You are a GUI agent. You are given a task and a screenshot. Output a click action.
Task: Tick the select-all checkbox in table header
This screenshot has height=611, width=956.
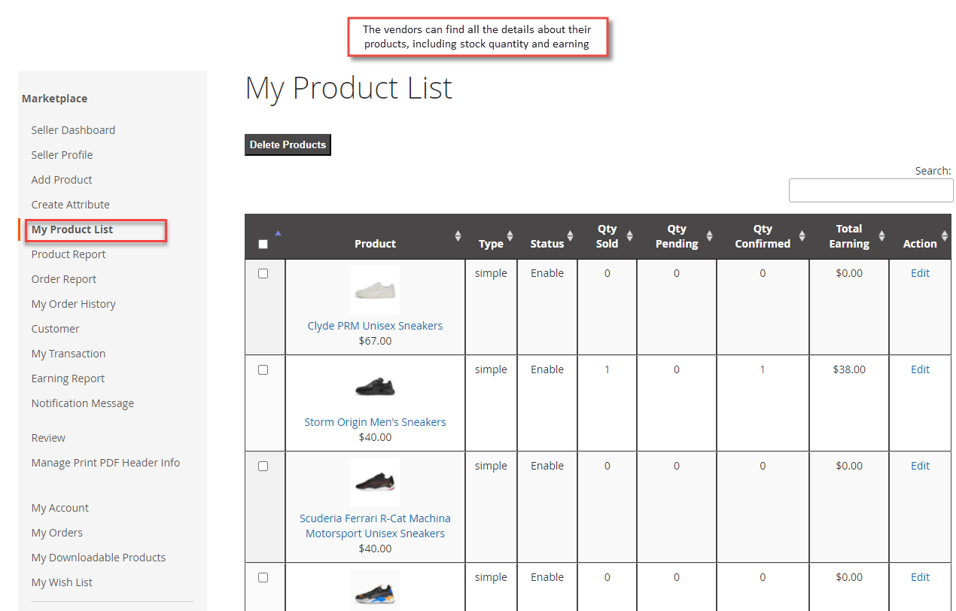click(263, 244)
